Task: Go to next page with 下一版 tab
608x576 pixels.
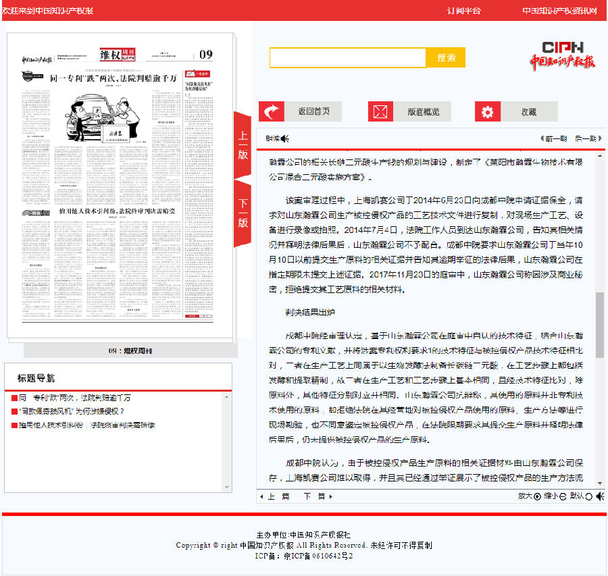Action: 243,213
